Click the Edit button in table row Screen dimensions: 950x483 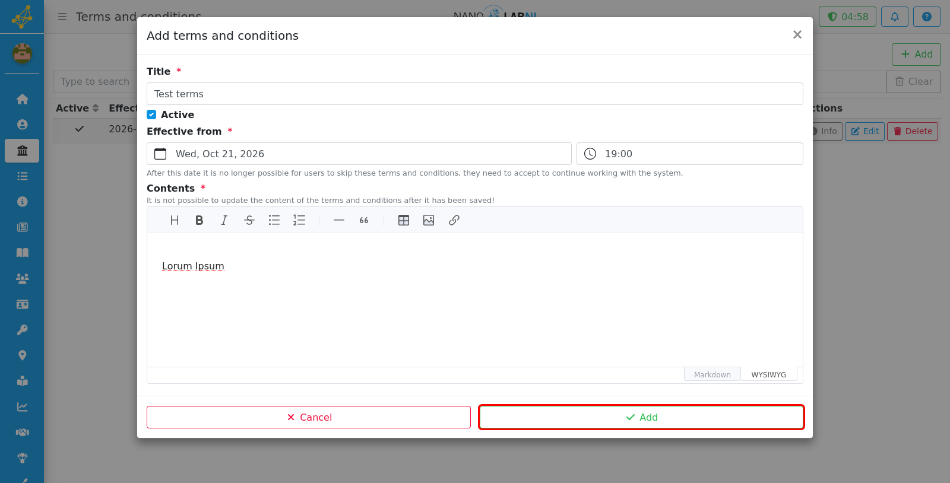(865, 131)
